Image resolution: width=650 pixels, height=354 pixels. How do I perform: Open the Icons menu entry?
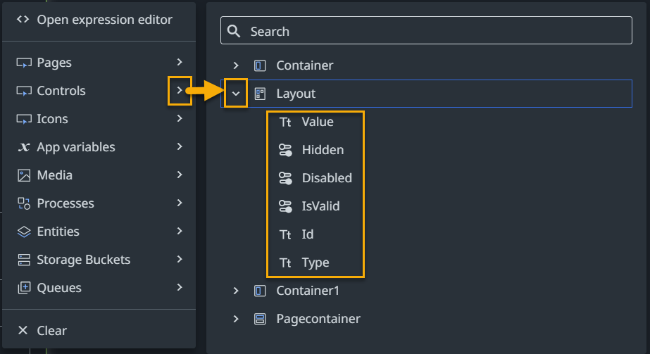(99, 119)
